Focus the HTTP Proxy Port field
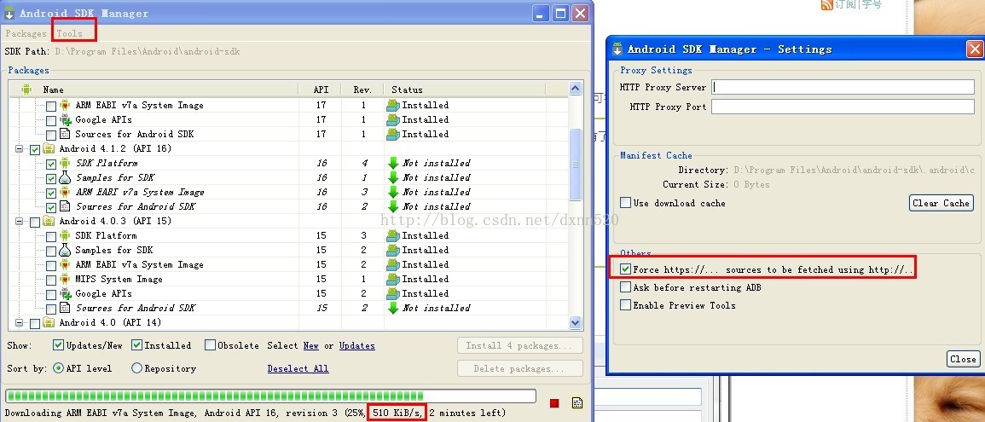Screen dimensions: 985x422 [843, 107]
